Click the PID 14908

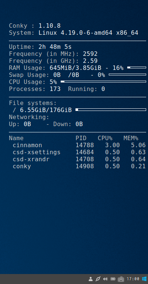coord(85,166)
